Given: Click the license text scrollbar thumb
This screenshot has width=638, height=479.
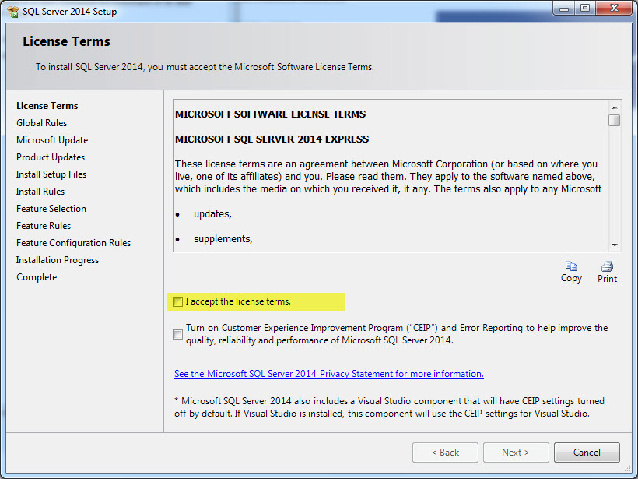Looking at the screenshot, I should tap(615, 121).
